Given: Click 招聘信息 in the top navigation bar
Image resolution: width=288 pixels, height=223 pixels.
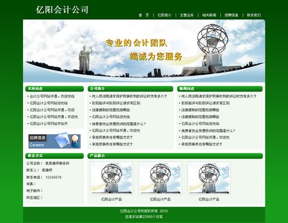Looking at the screenshot, I should coord(231,15).
